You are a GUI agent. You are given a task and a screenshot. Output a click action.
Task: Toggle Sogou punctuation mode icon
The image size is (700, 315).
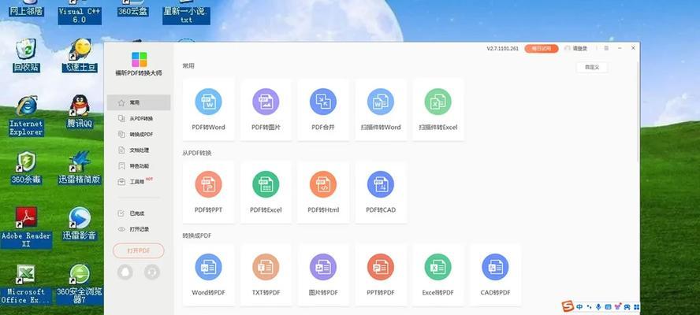[x=590, y=307]
